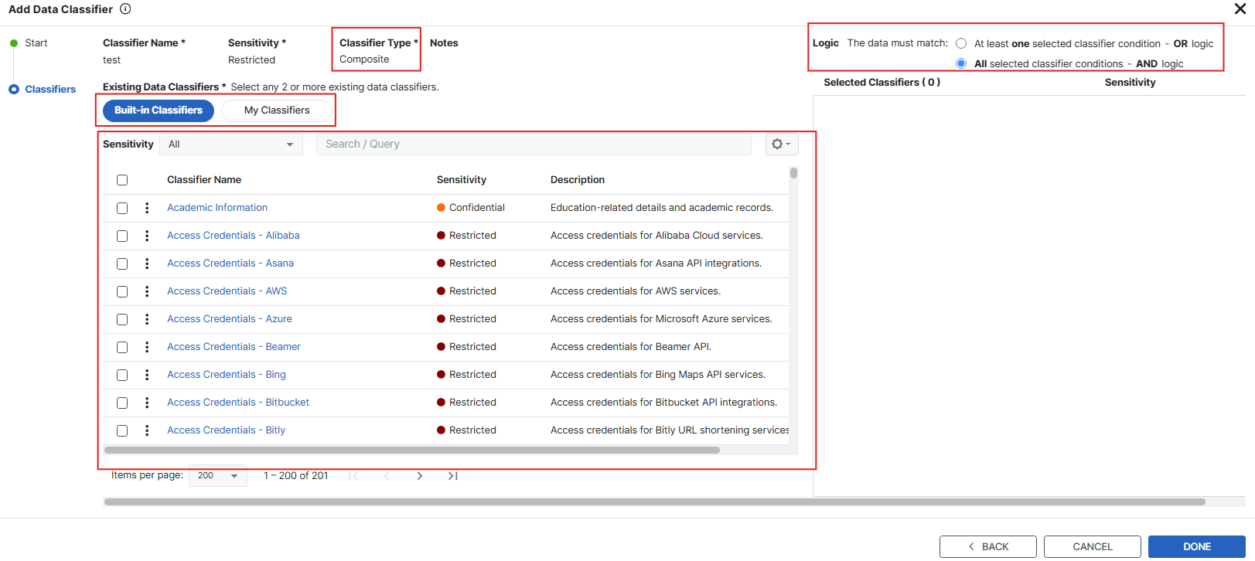Tick the select-all checkbox in table header

[x=122, y=180]
